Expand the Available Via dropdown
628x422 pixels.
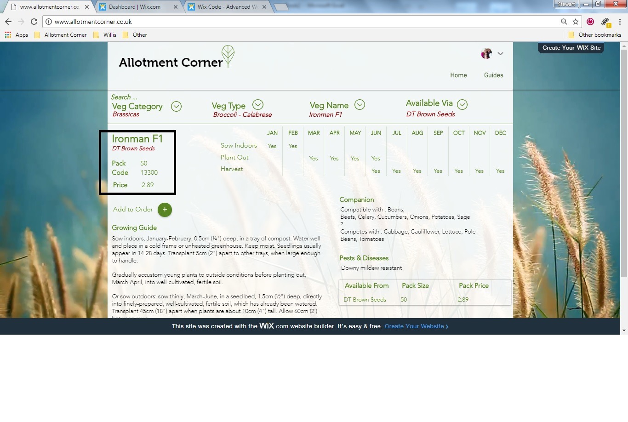pos(462,105)
